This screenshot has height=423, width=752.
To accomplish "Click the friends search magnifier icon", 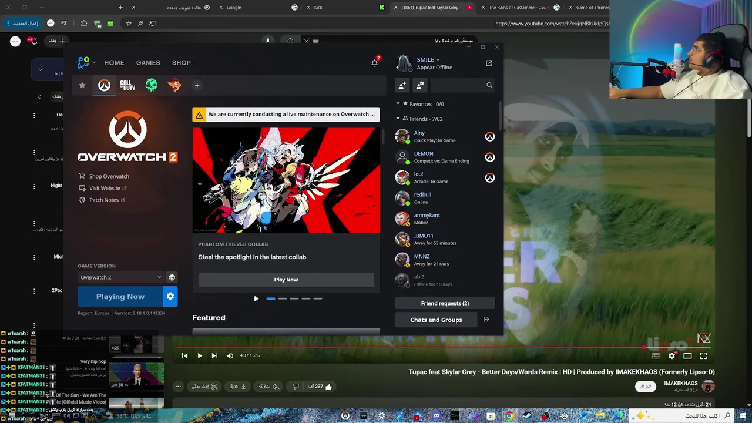I will (489, 85).
